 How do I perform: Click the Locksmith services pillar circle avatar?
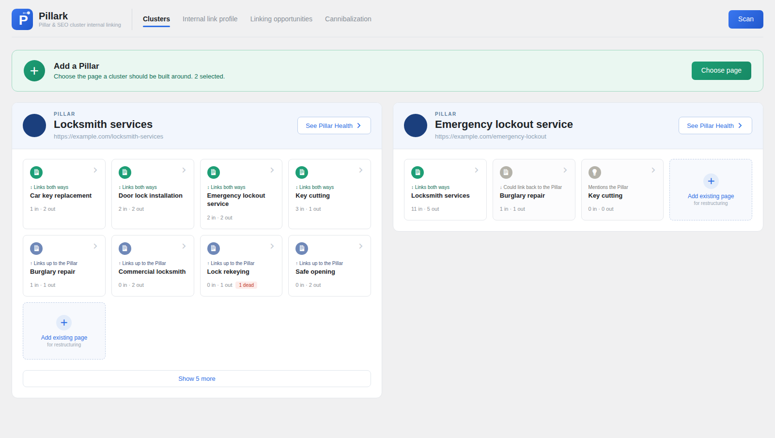pos(34,125)
